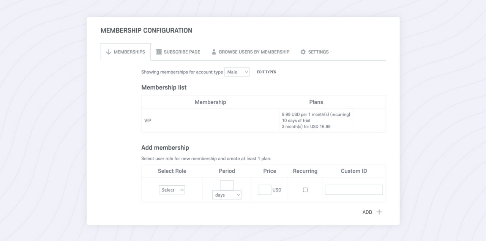This screenshot has width=486, height=241.
Task: Focus the Period number input box
Action: pos(227,185)
